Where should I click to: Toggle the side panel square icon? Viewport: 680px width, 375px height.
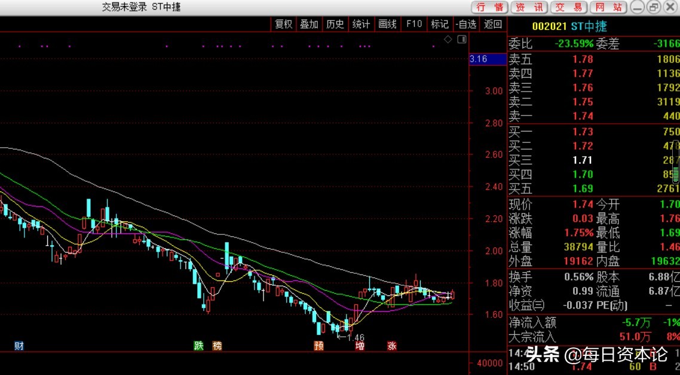[461, 39]
